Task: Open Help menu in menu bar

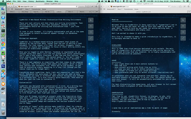Action: (56, 1)
